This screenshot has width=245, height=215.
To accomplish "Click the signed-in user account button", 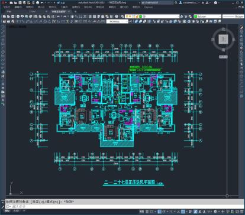I will [x=189, y=2].
